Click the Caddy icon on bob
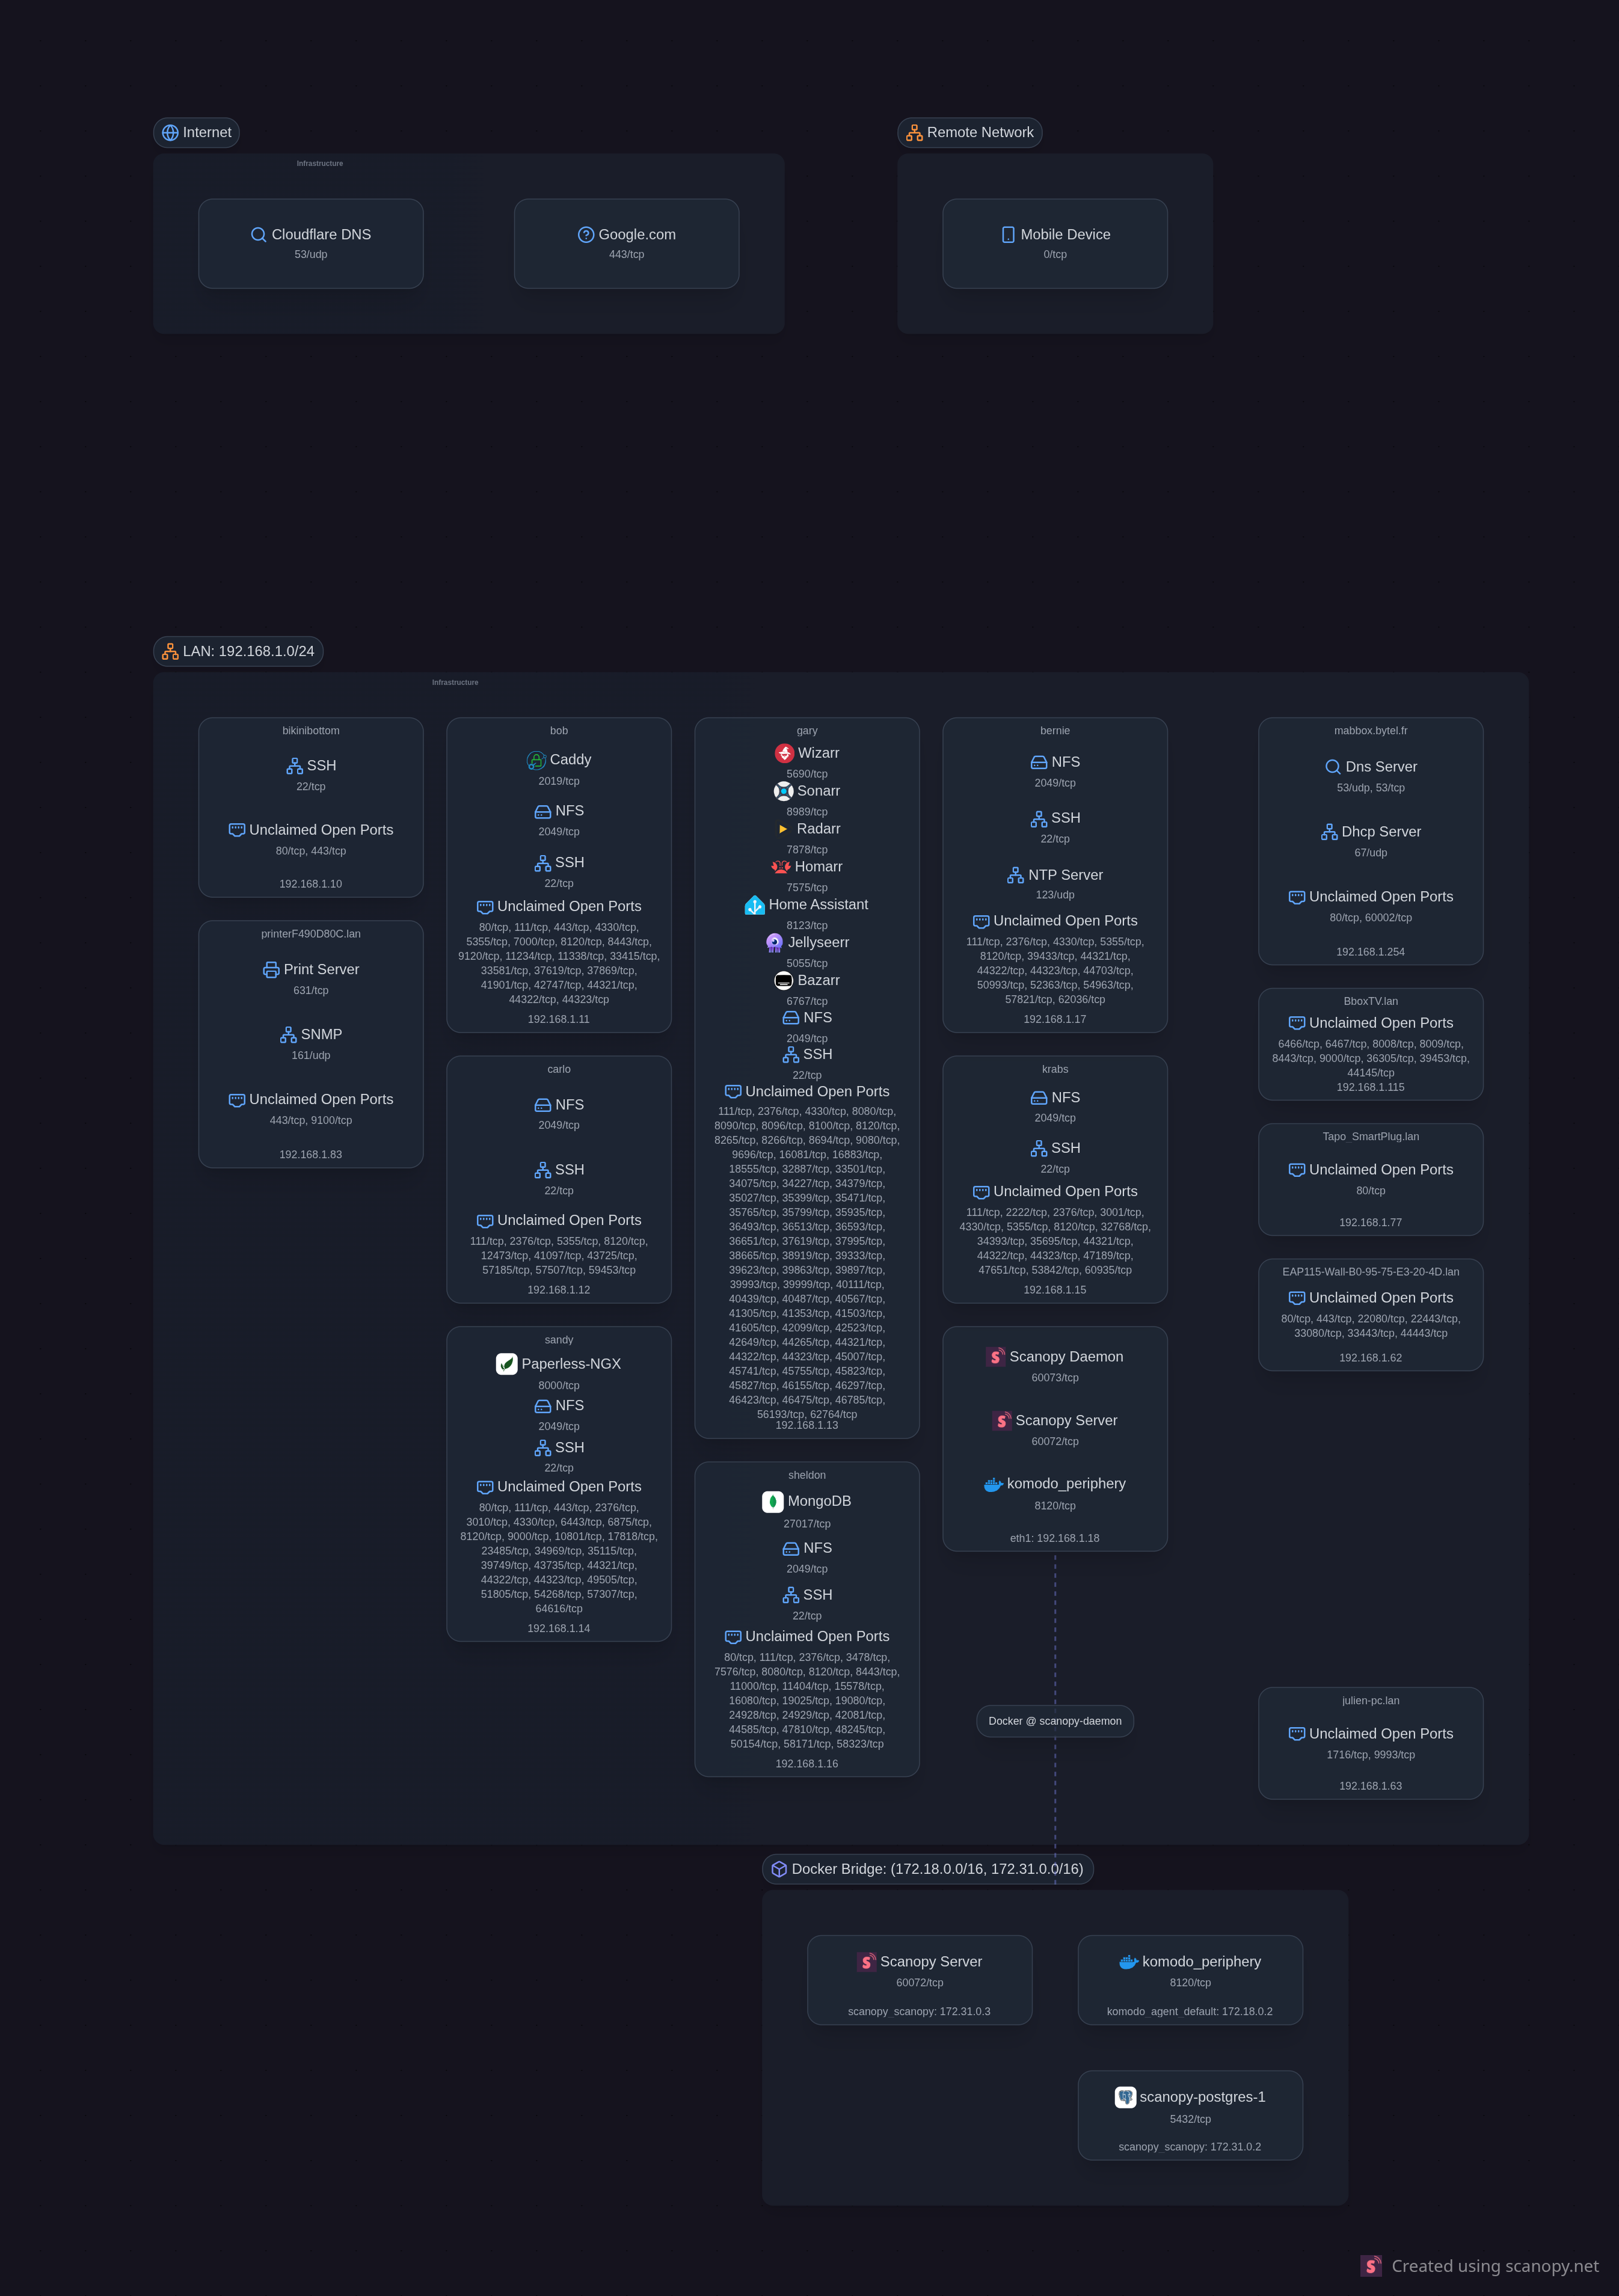 pos(536,760)
